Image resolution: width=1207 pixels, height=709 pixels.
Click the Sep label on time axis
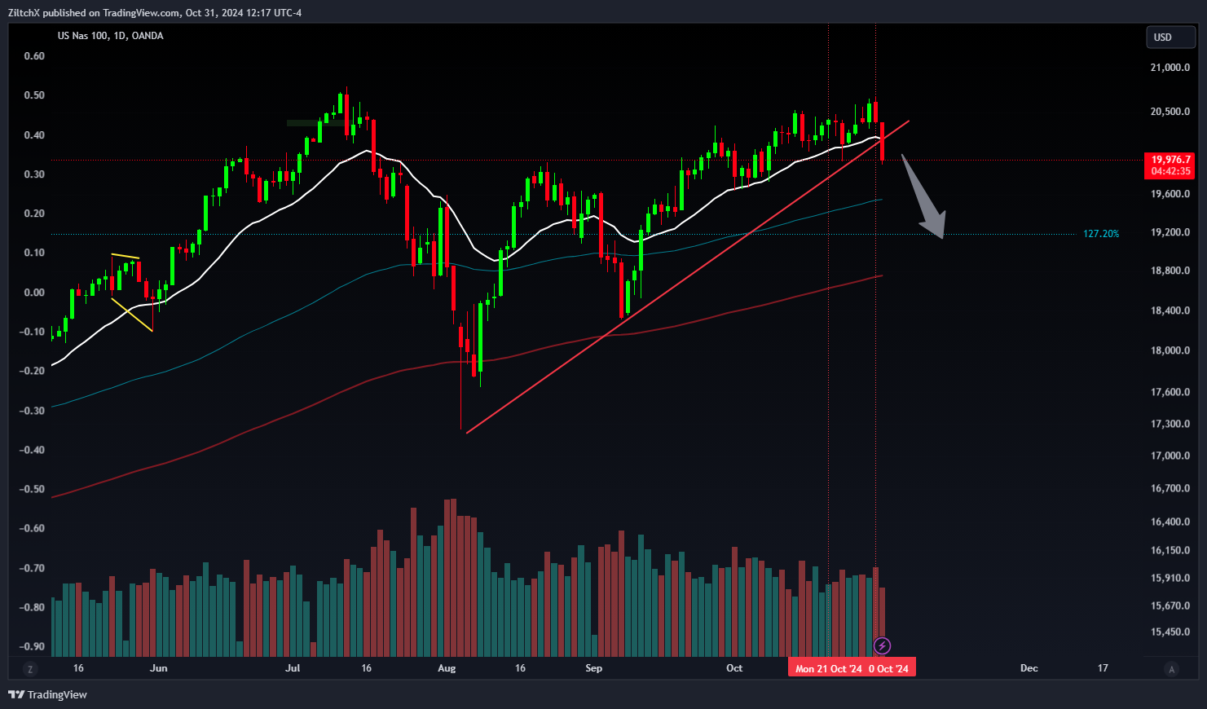point(594,668)
